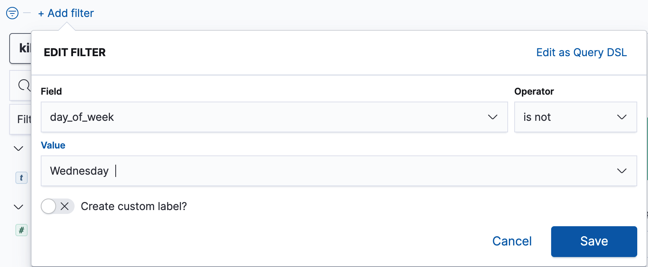The width and height of the screenshot is (648, 267).
Task: Select the 't' string field type icon
Action: [x=22, y=178]
